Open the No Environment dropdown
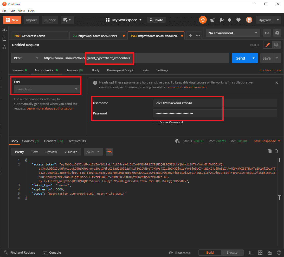Image resolution: width=284 pixels, height=257 pixels. pyautogui.click(x=233, y=33)
